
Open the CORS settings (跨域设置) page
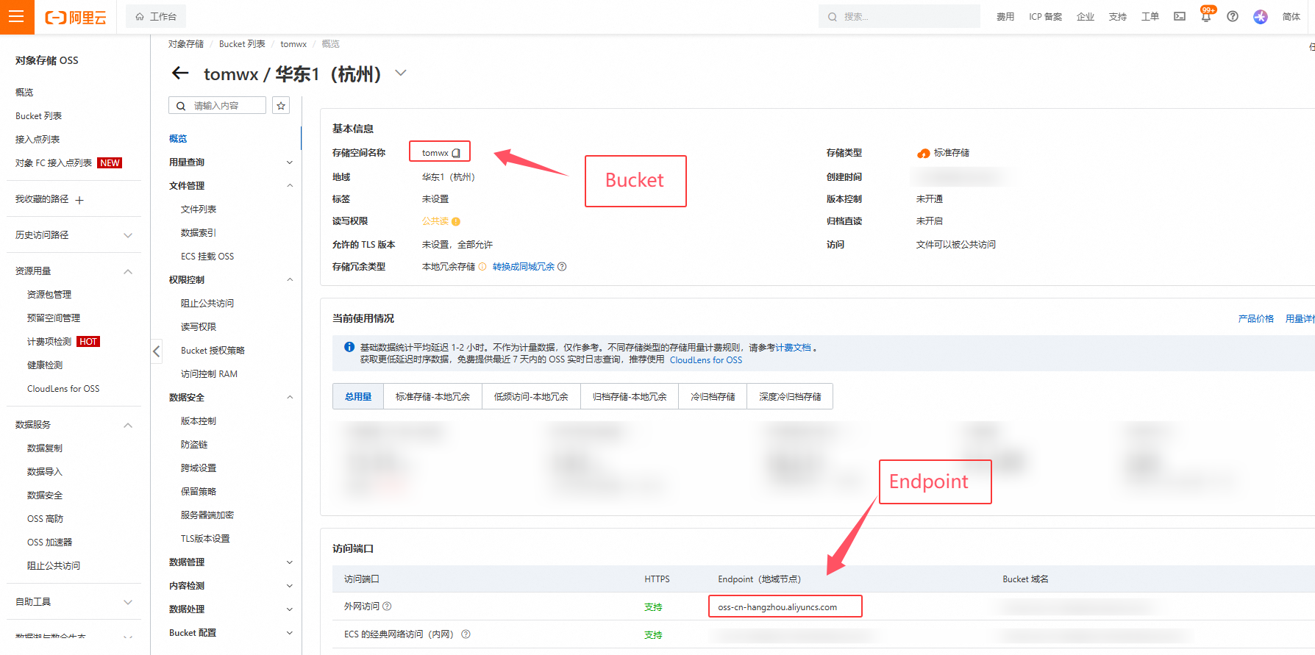199,468
